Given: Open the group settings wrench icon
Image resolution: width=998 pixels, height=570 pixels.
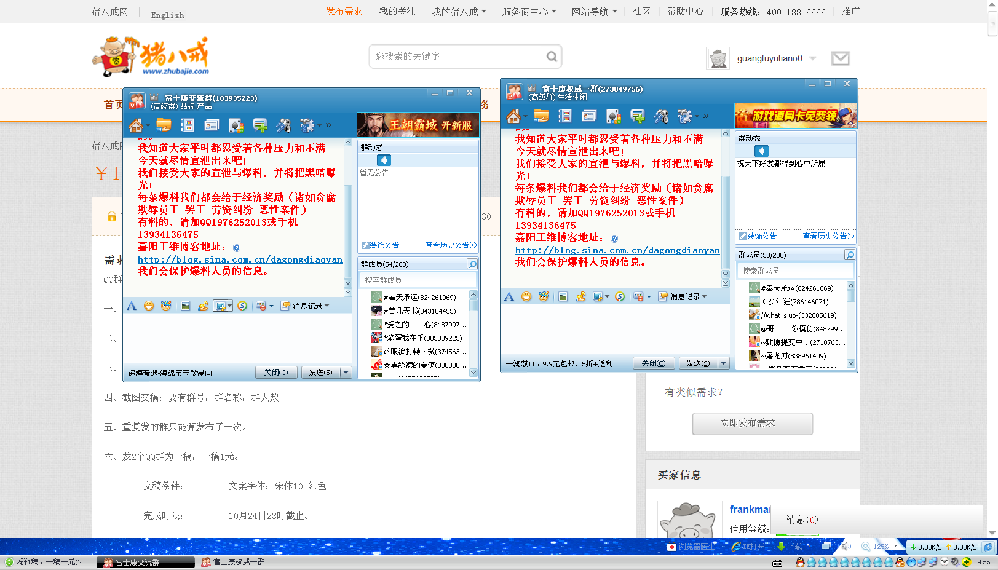Looking at the screenshot, I should [x=306, y=125].
